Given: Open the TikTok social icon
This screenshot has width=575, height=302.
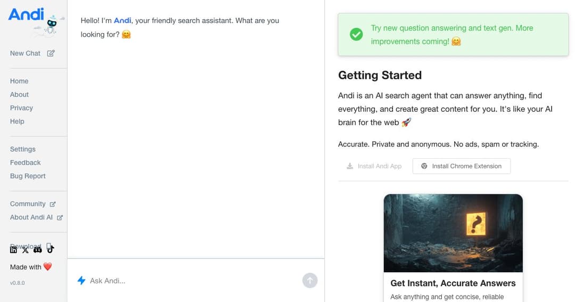Looking at the screenshot, I should tap(50, 249).
